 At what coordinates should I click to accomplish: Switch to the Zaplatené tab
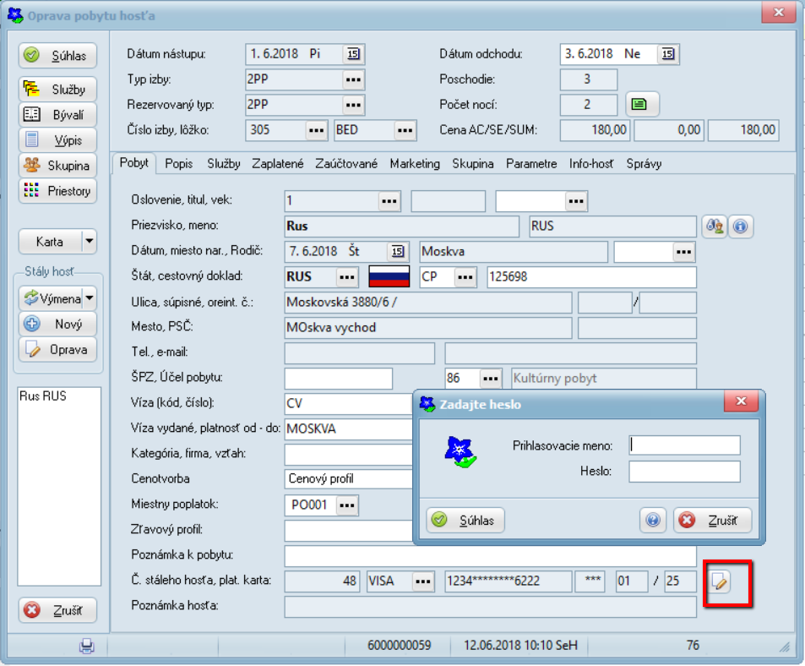[277, 164]
